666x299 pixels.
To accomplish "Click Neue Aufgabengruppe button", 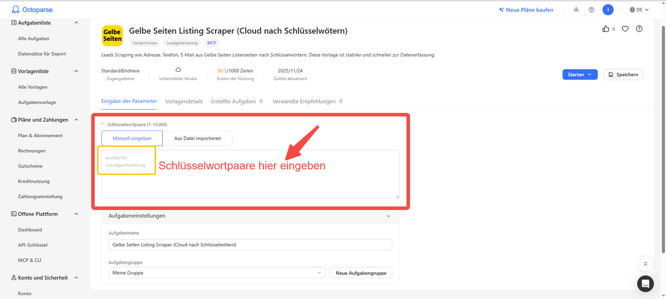I will pyautogui.click(x=361, y=272).
